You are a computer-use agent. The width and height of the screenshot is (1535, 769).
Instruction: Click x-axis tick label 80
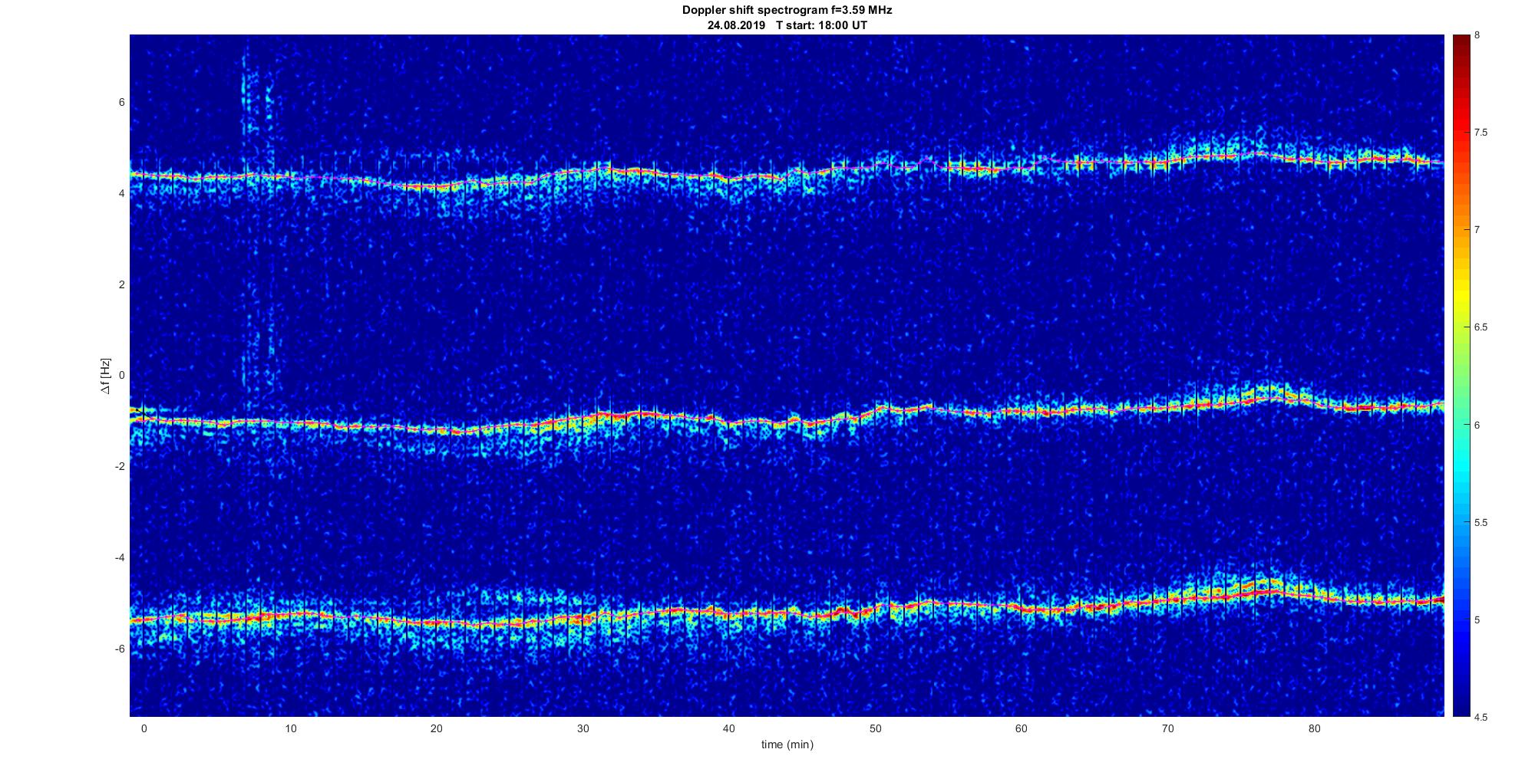click(x=1314, y=728)
